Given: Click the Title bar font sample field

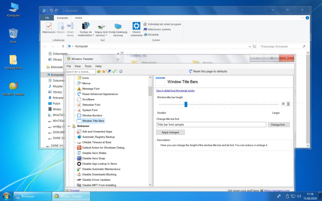Looking at the screenshot, I should tap(211, 125).
